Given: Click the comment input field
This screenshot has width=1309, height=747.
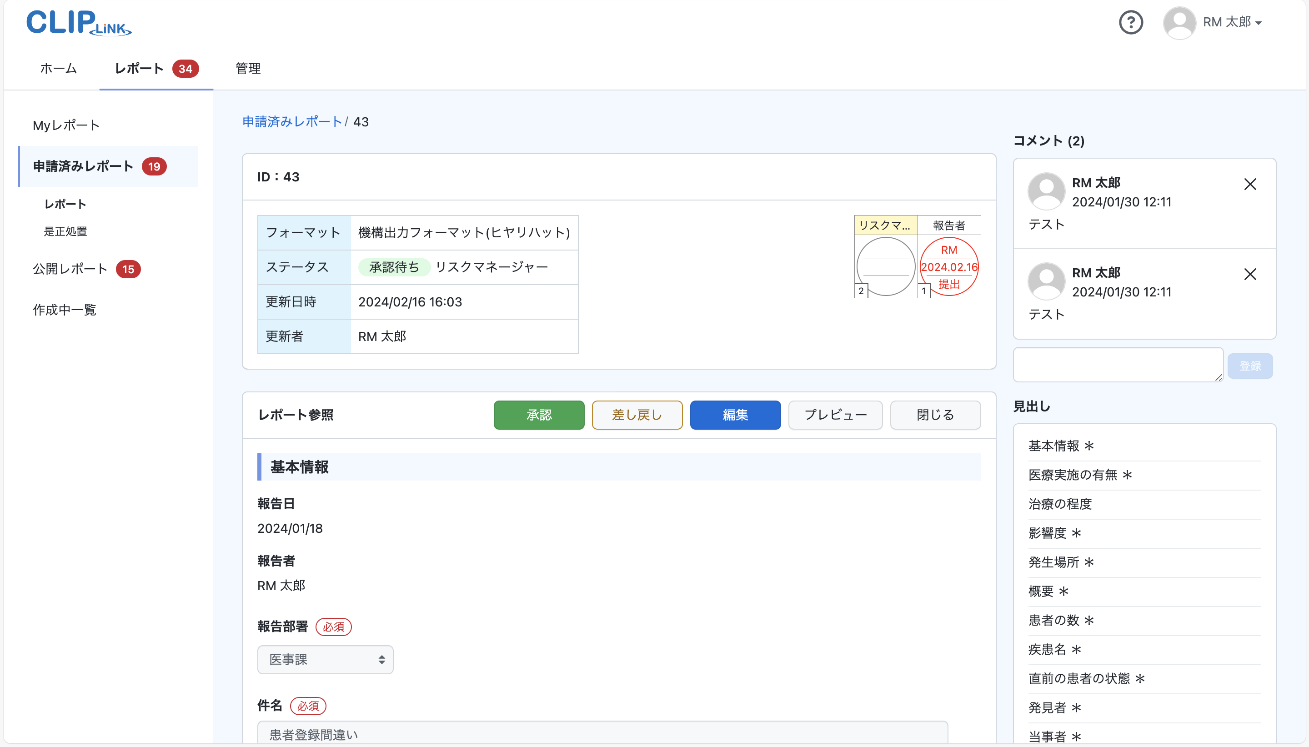Looking at the screenshot, I should click(x=1117, y=364).
